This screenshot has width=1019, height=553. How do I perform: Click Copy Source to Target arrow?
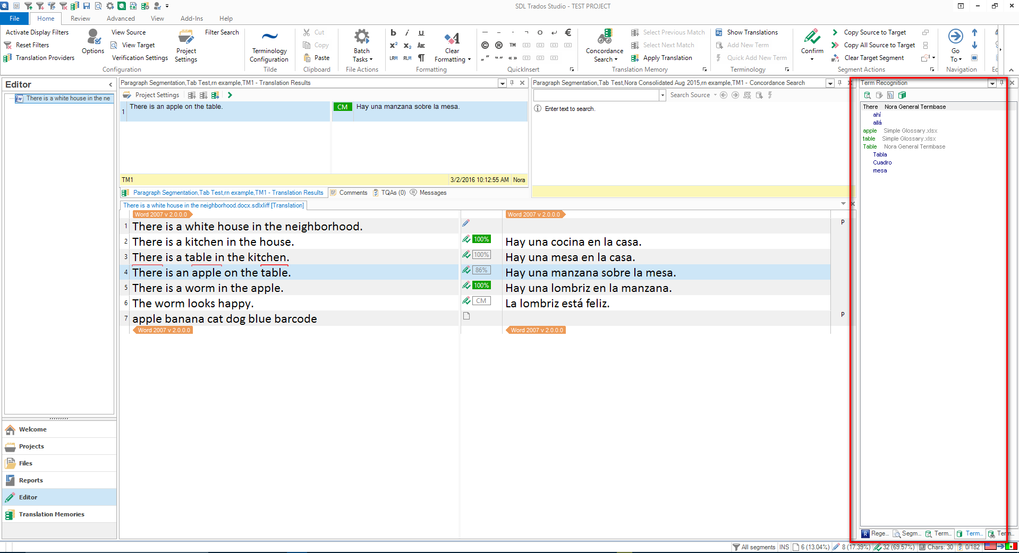pyautogui.click(x=835, y=32)
